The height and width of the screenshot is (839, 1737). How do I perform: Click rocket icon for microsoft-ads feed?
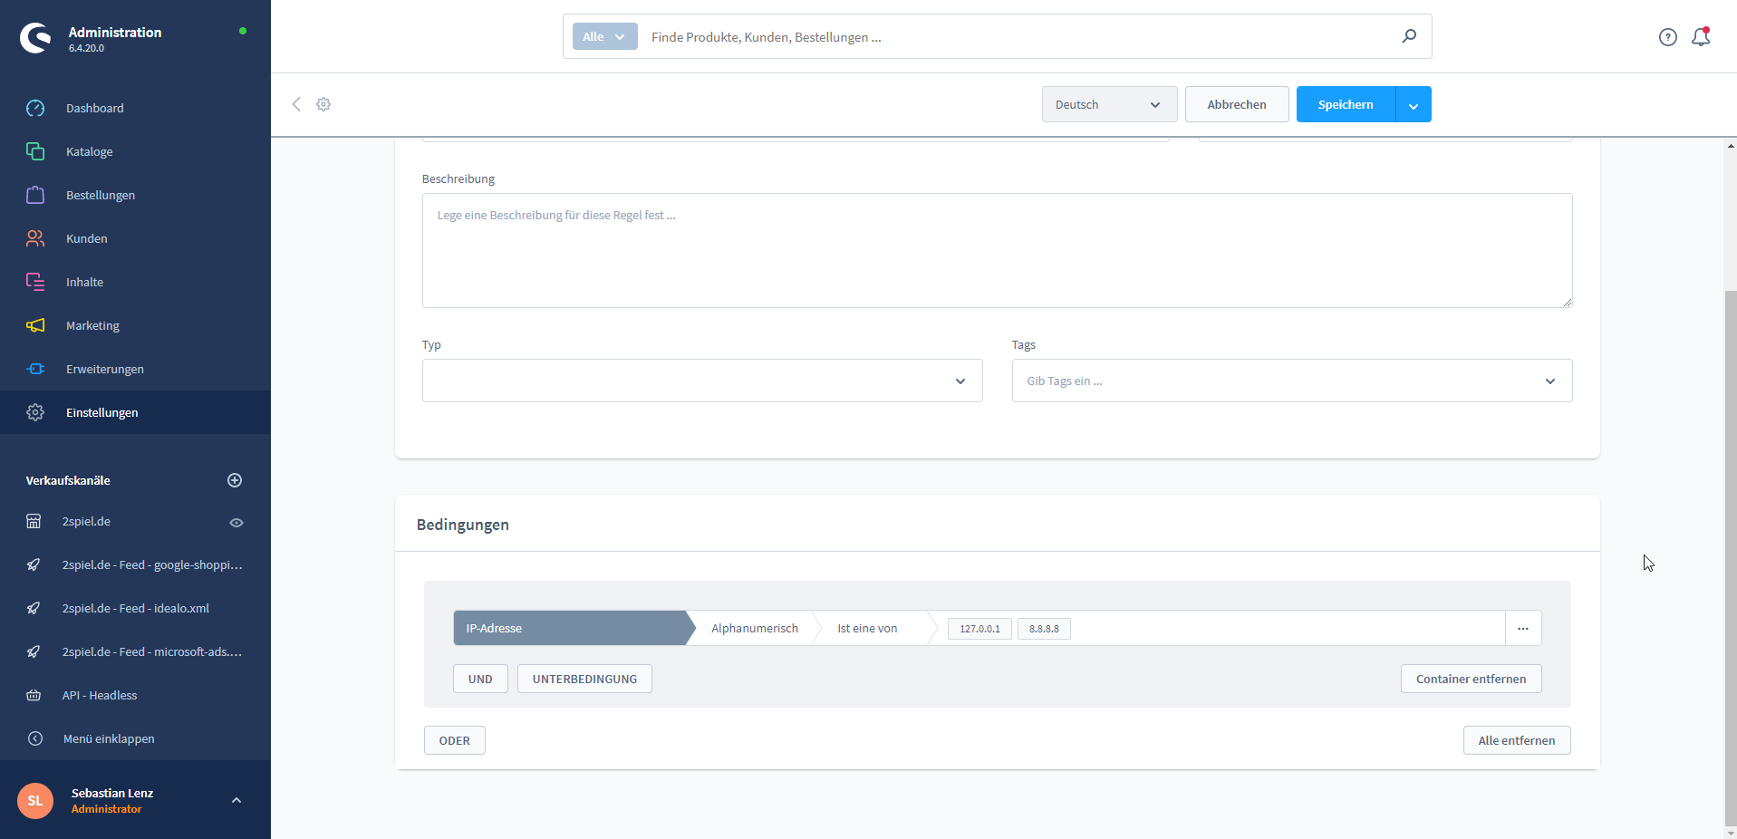[x=34, y=651]
